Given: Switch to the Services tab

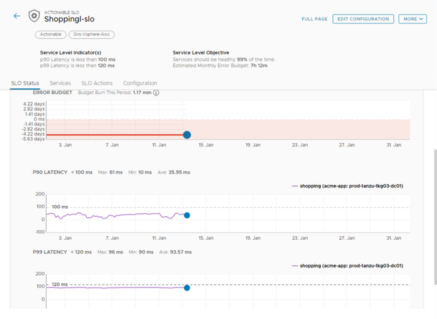Looking at the screenshot, I should 60,83.
